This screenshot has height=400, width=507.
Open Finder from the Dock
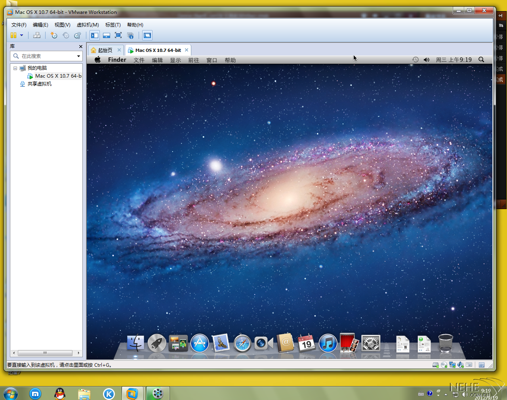(x=135, y=343)
